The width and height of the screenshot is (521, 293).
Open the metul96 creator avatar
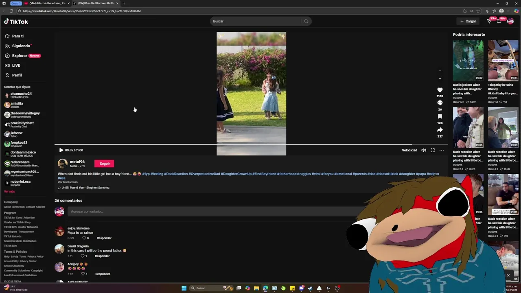(62, 164)
